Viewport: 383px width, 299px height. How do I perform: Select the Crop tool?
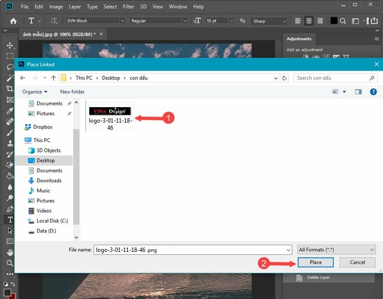pos(10,89)
